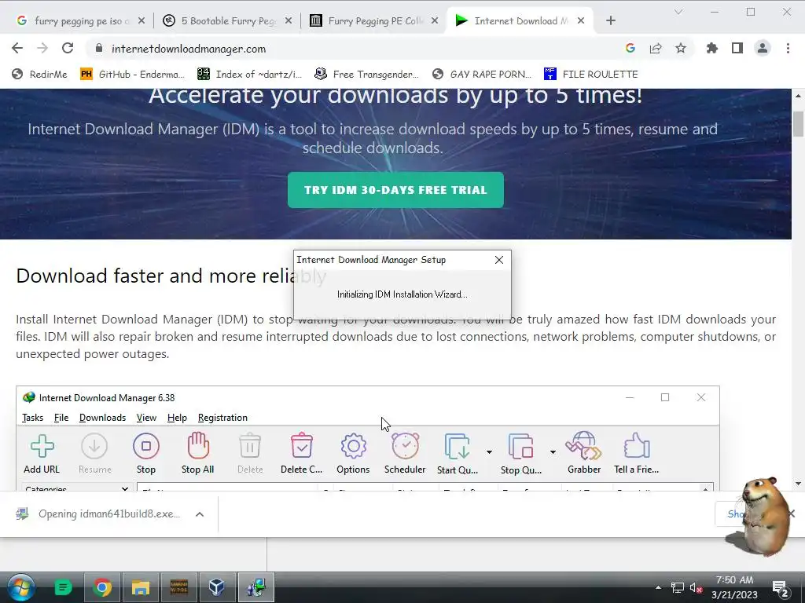
Task: Click the Delete trash icon in IDM preview
Action: click(x=250, y=446)
